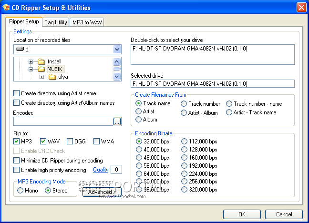Select the F: HL-DT-ST drive in list

pyautogui.click(x=190, y=49)
